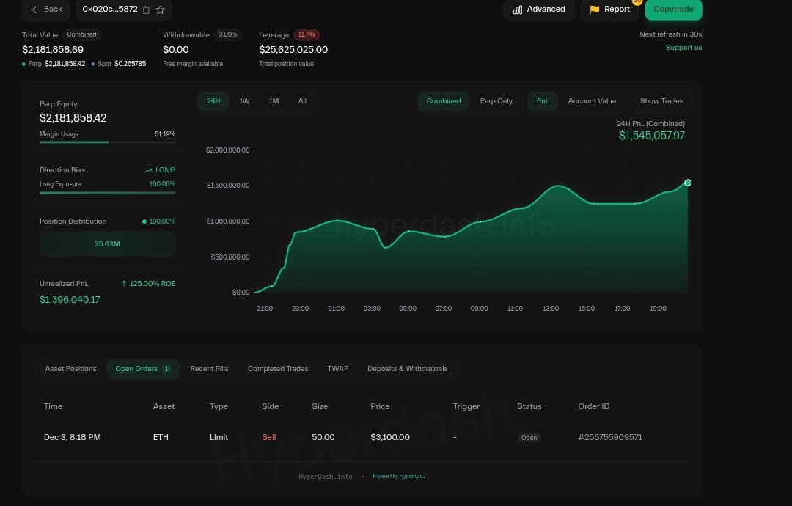Image resolution: width=792 pixels, height=506 pixels.
Task: Select the 1W time range
Action: pyautogui.click(x=244, y=101)
